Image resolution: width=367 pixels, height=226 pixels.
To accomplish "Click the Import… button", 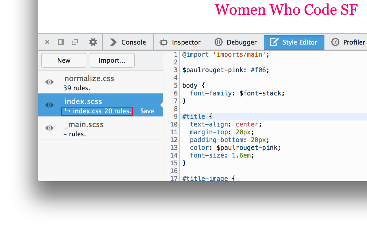I will pyautogui.click(x=112, y=60).
